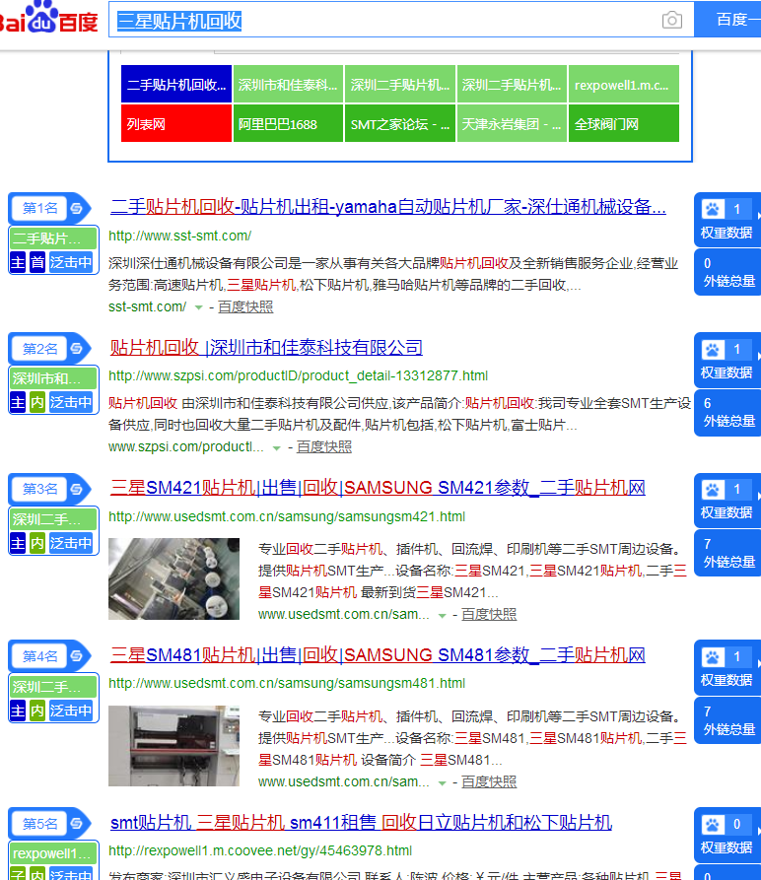The height and width of the screenshot is (880, 761).
Task: Click the 内 tag under 第2名
Action: (37, 402)
